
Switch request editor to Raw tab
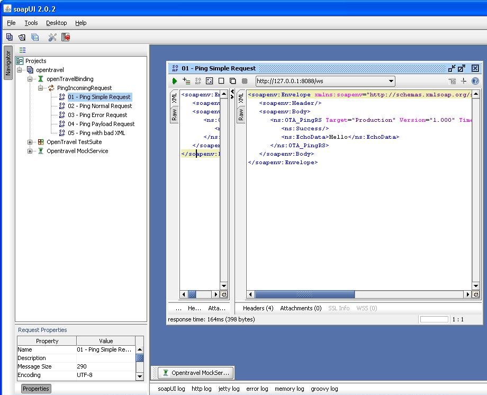click(174, 115)
